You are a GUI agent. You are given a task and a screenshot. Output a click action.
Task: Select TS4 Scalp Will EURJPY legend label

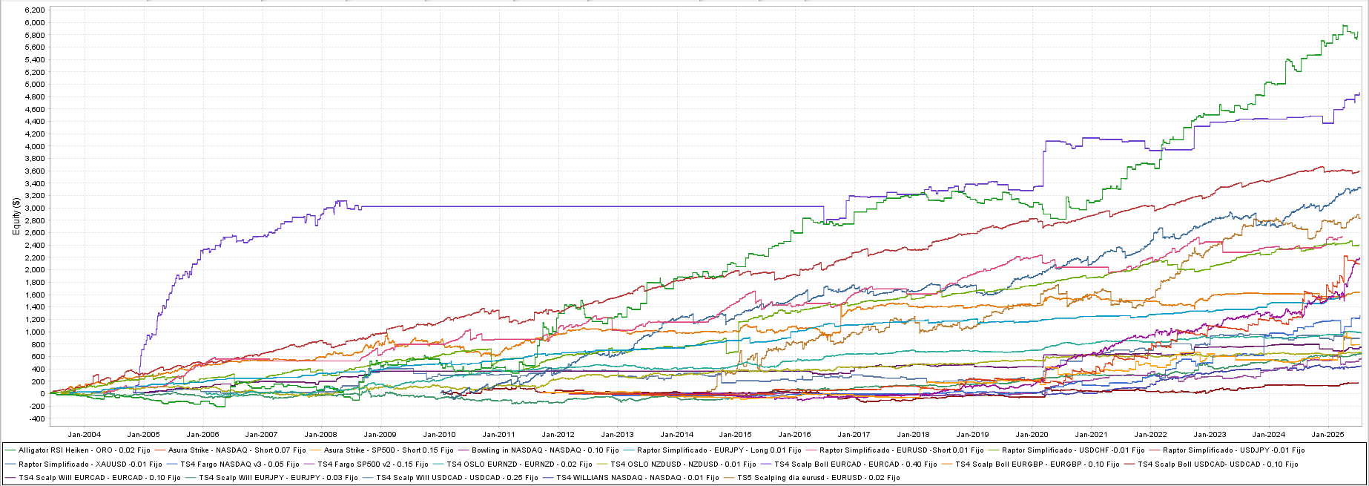pos(278,478)
